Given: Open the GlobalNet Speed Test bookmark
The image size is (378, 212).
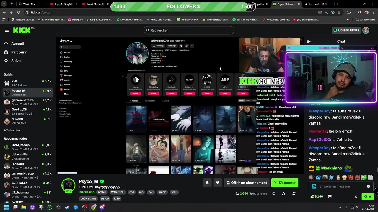Looking at the screenshot, I should (x=276, y=20).
